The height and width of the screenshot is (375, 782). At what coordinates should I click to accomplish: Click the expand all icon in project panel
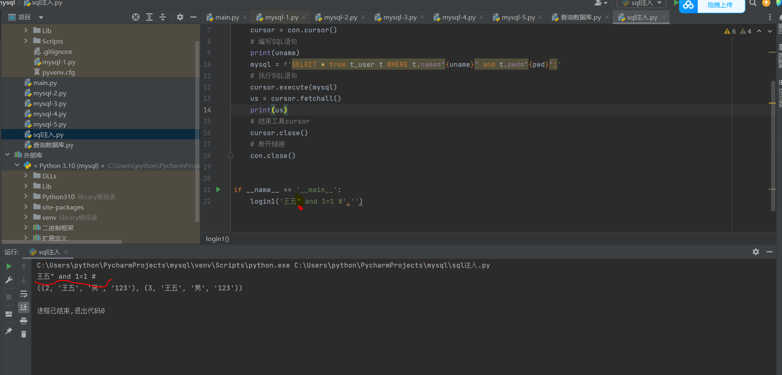click(x=149, y=17)
